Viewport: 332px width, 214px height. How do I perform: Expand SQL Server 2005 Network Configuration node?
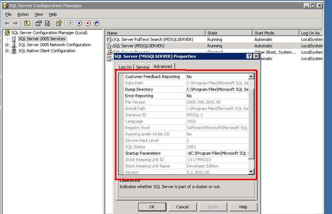pyautogui.click(x=7, y=45)
